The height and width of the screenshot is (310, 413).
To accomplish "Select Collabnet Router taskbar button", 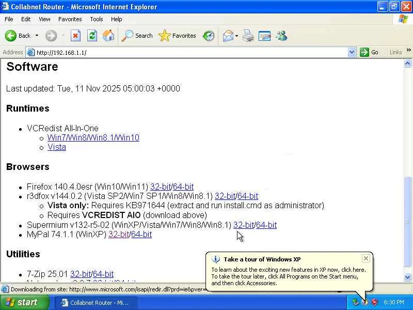I will pyautogui.click(x=96, y=303).
